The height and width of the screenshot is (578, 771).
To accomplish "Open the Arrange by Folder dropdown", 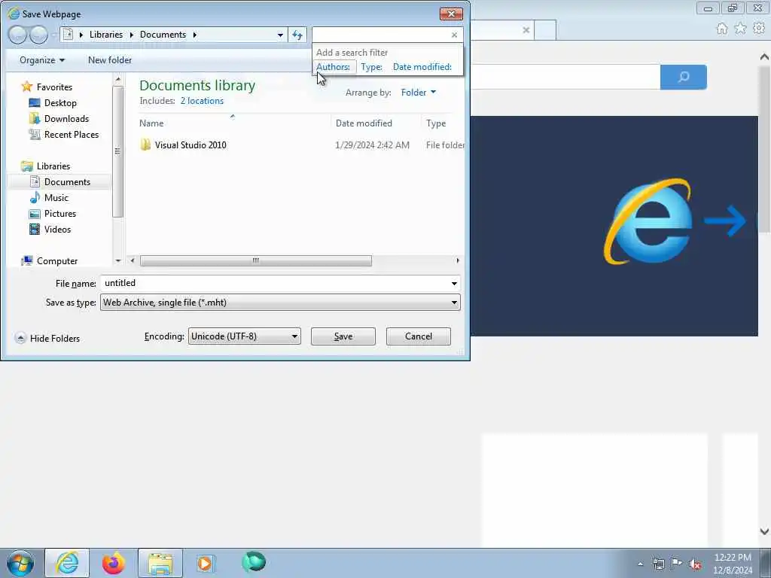I will click(419, 93).
